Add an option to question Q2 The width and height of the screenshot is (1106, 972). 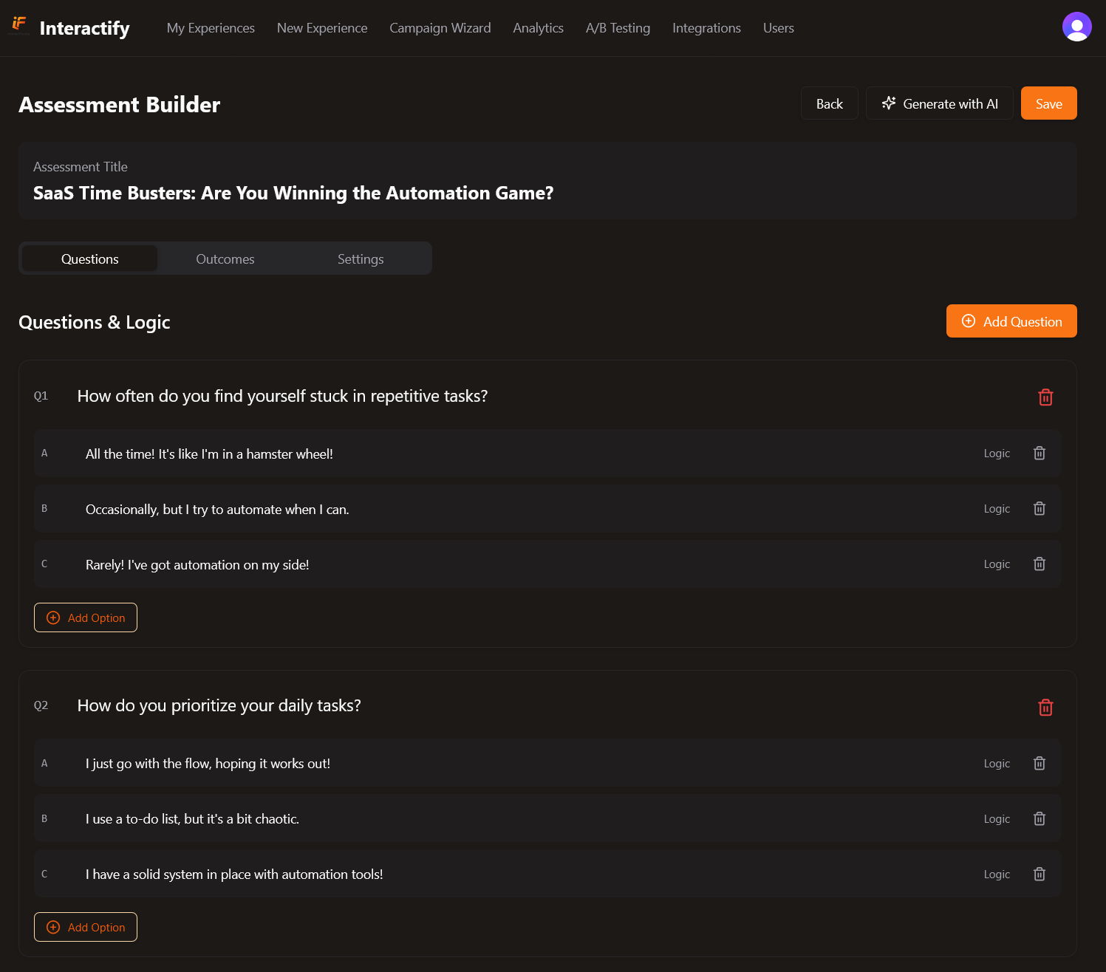tap(85, 927)
